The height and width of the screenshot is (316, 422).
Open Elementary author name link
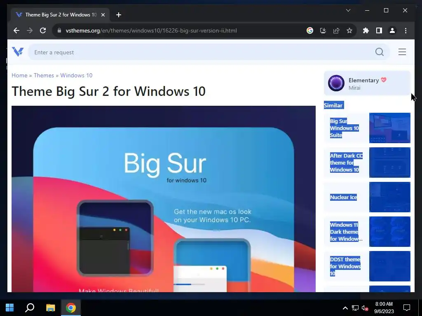(x=363, y=80)
